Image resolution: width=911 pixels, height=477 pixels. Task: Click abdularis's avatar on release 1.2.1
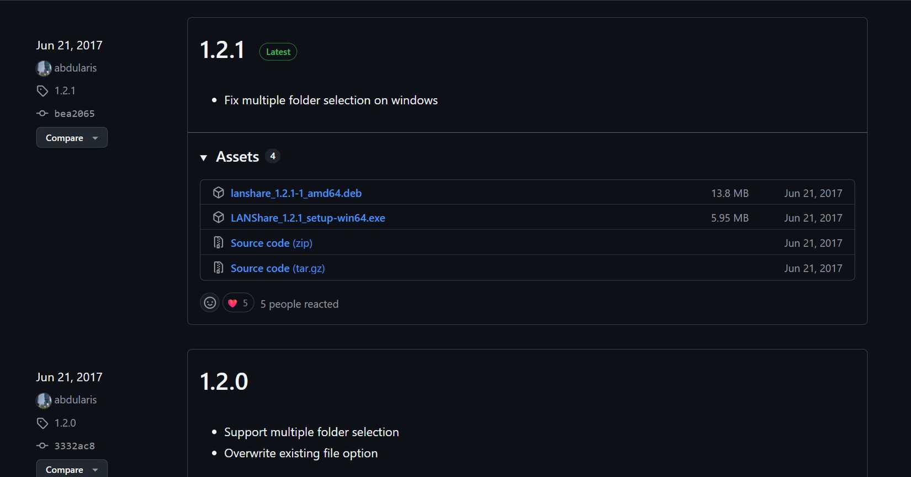pyautogui.click(x=43, y=67)
